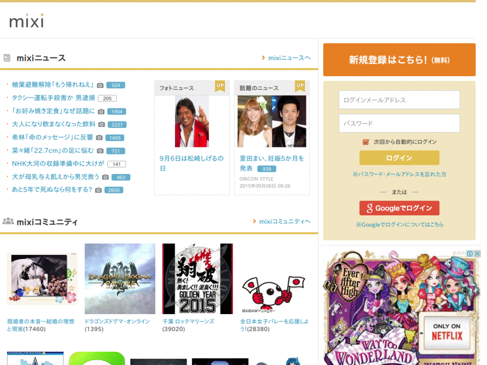Click the camera icon beside 檜葉避難解除 news item
The width and height of the screenshot is (487, 365).
(99, 85)
